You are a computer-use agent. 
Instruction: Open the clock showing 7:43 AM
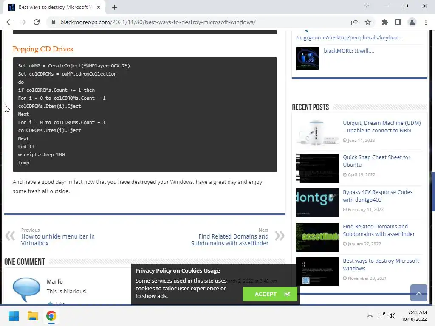click(414, 316)
